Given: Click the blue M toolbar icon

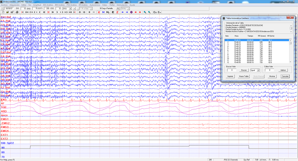Looking at the screenshot, I should 103,12.
